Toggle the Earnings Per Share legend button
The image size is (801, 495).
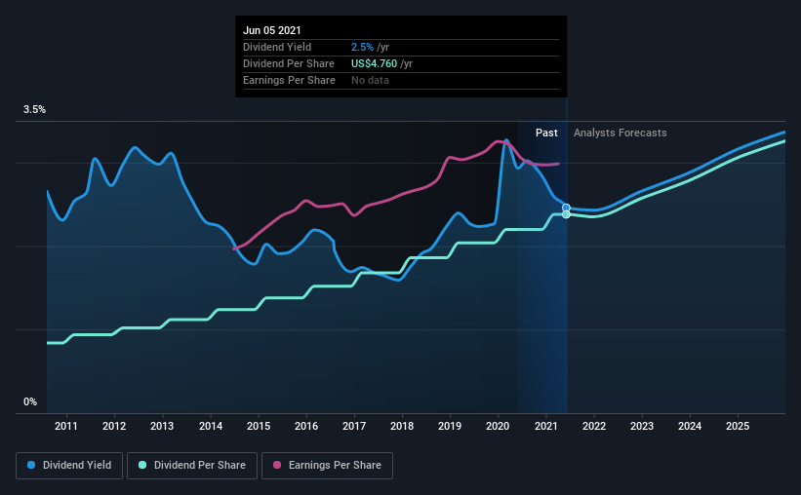(327, 466)
